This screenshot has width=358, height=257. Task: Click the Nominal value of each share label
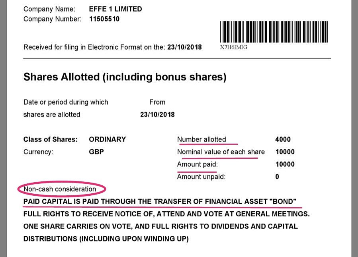221,152
